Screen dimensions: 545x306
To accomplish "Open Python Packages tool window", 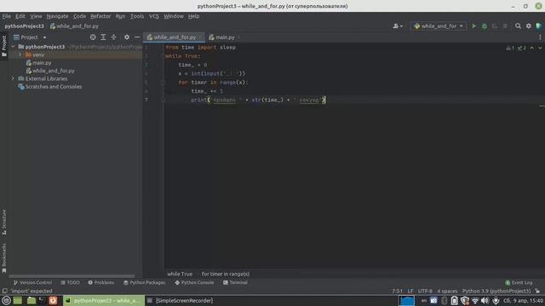I will coord(144,282).
